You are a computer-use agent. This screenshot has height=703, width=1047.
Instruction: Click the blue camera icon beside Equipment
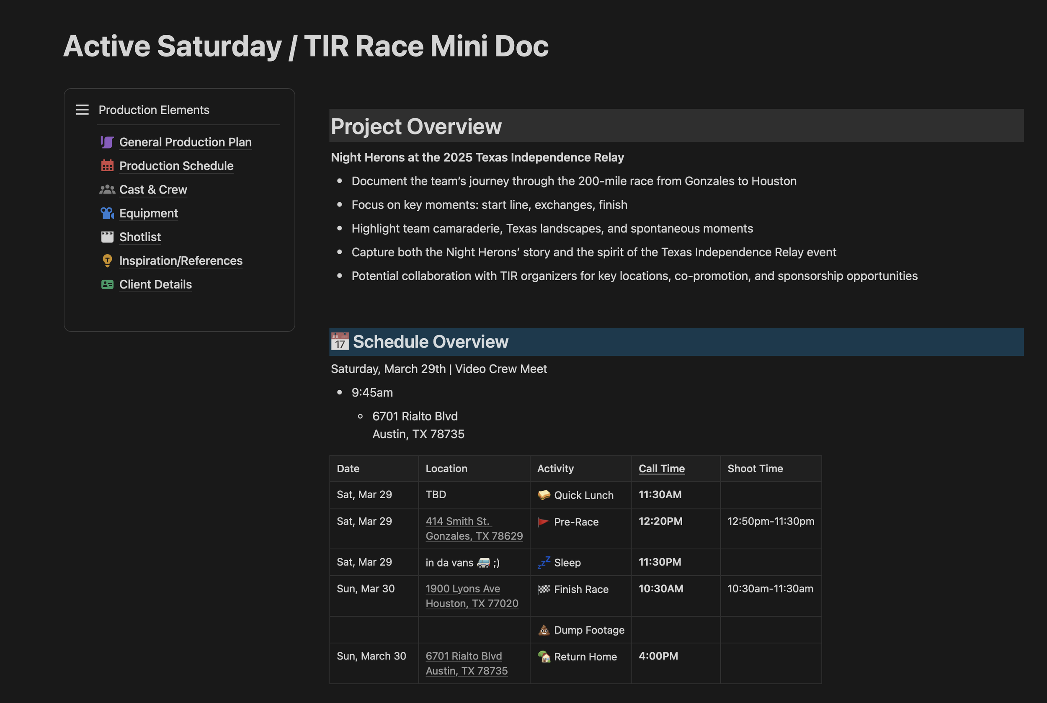coord(107,214)
